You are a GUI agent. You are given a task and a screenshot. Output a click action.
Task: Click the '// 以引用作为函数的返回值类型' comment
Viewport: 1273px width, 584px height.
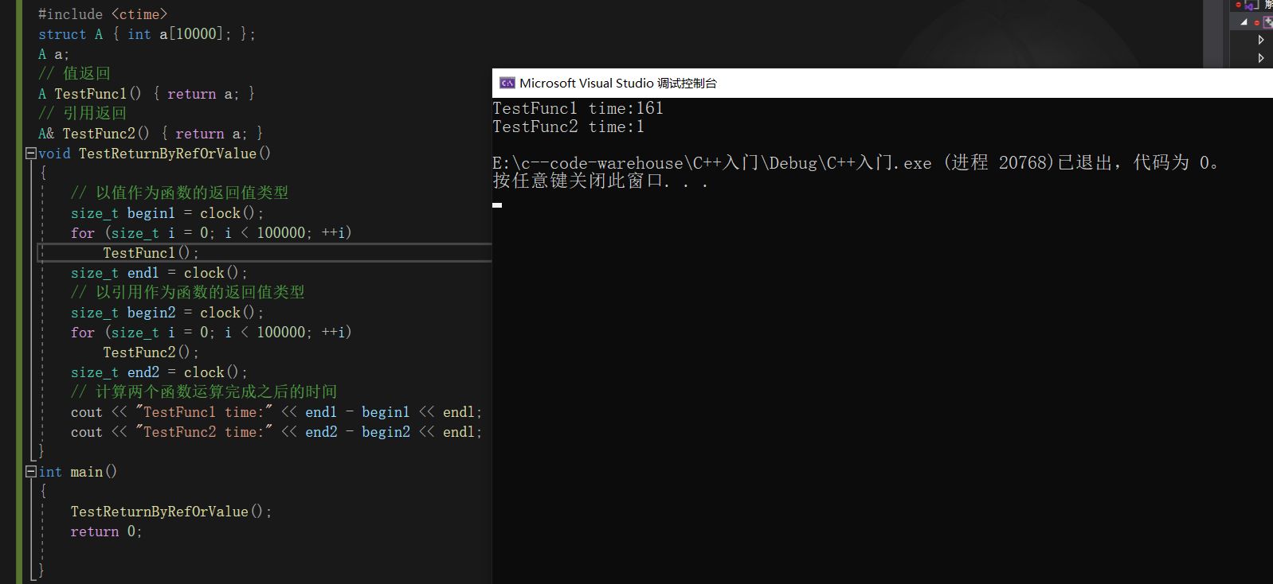(187, 293)
